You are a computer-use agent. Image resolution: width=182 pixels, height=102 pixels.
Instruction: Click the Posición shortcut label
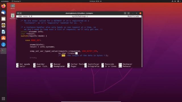click(x=109, y=64)
